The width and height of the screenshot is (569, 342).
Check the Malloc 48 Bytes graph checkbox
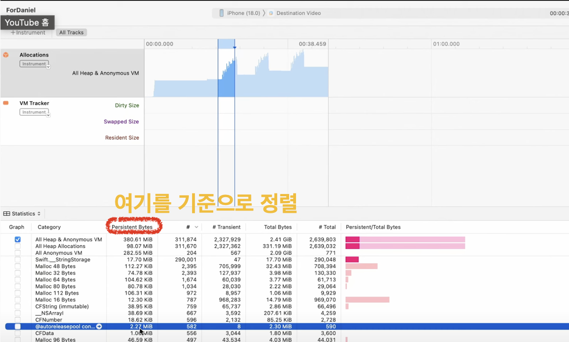pos(17,266)
